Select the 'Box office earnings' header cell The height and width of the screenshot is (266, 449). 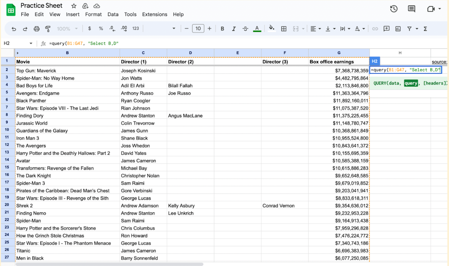pos(339,62)
